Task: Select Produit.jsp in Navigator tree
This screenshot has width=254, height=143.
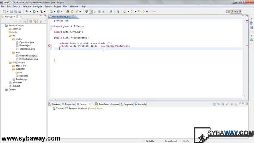Action: coord(21,79)
